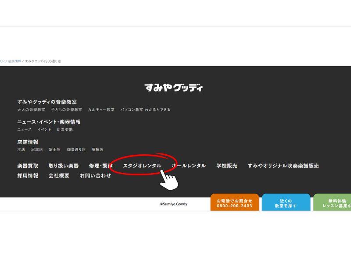Viewport: 351px width, 263px height.
Task: Click the お問い合わせ footer link
Action: (95, 176)
